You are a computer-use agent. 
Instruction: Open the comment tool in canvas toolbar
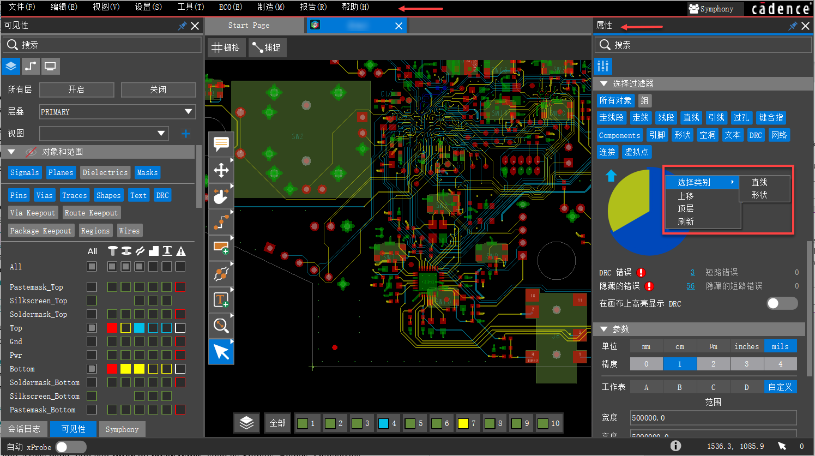221,144
